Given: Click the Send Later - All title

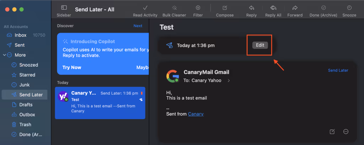Looking at the screenshot, I should click(95, 10).
